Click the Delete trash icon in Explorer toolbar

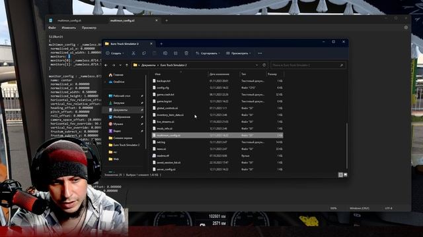click(186, 53)
